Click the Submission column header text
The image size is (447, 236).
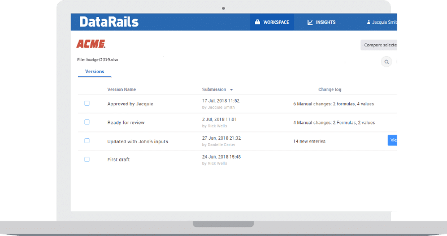pyautogui.click(x=214, y=89)
